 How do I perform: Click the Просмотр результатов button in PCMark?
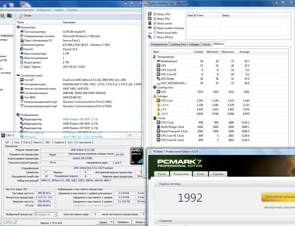(x=278, y=197)
